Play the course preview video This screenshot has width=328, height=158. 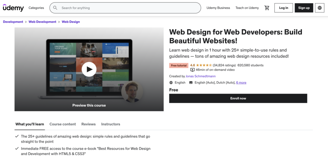pyautogui.click(x=89, y=69)
